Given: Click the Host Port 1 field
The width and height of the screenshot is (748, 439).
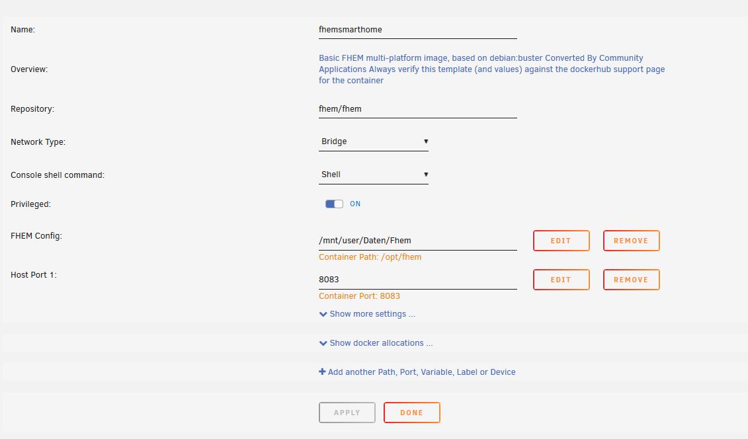Looking at the screenshot, I should [x=418, y=280].
